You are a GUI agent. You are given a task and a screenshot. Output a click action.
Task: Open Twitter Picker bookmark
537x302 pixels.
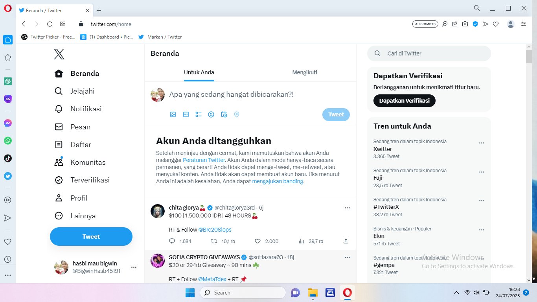click(48, 37)
